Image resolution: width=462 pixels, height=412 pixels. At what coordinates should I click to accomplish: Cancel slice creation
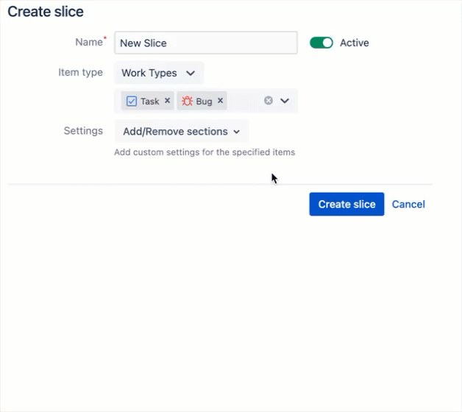[408, 205]
